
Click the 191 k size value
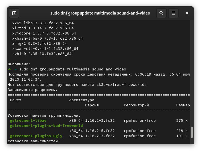pos(182,136)
